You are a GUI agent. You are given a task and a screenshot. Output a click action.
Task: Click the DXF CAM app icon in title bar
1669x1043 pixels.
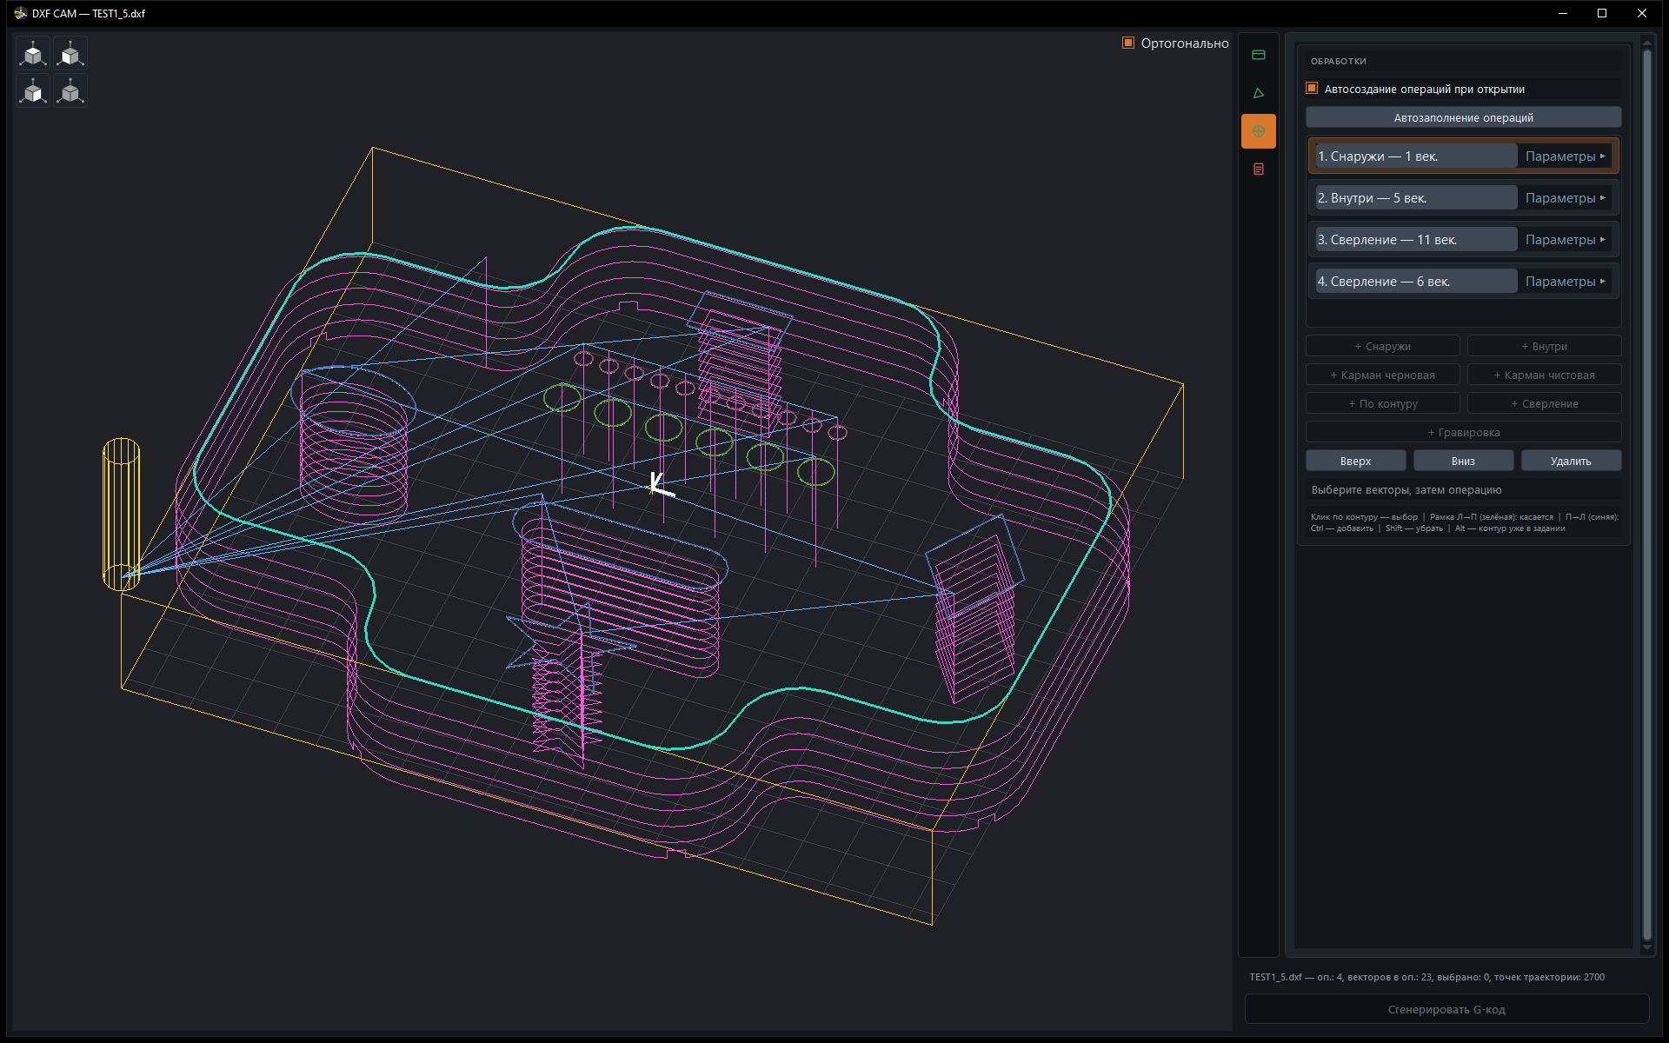tap(20, 13)
